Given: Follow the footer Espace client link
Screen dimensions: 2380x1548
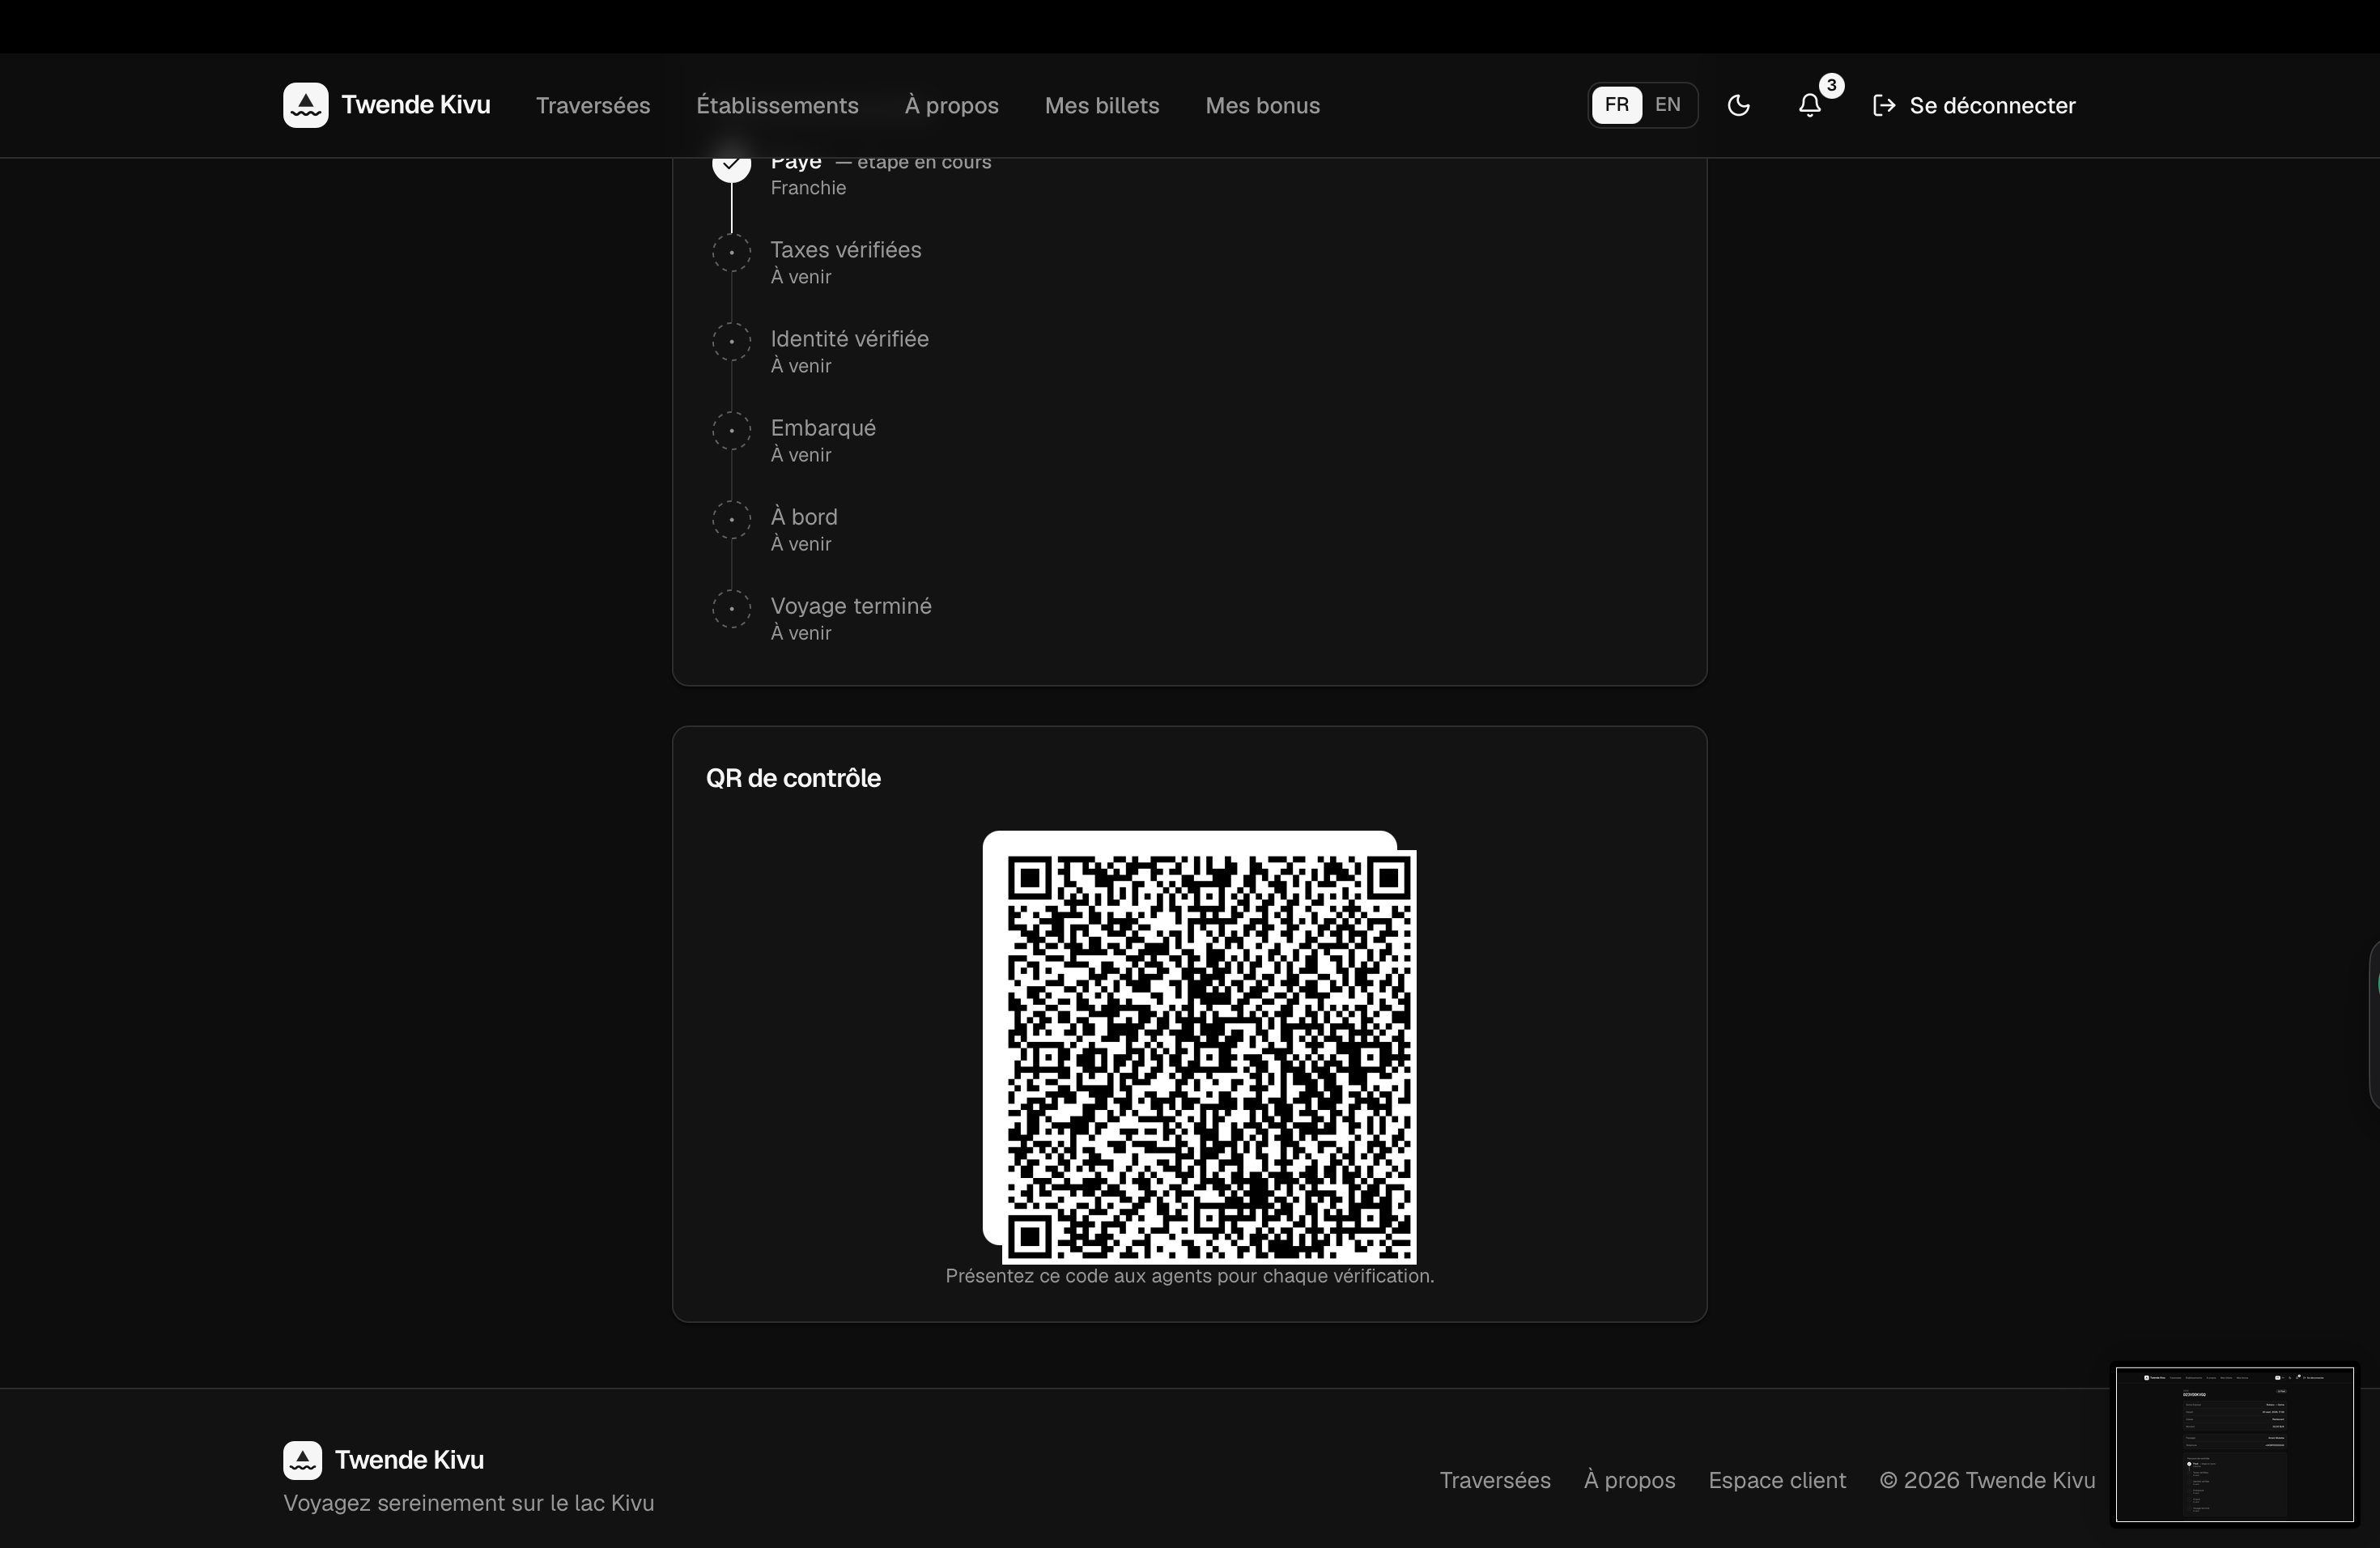Looking at the screenshot, I should click(x=1777, y=1480).
